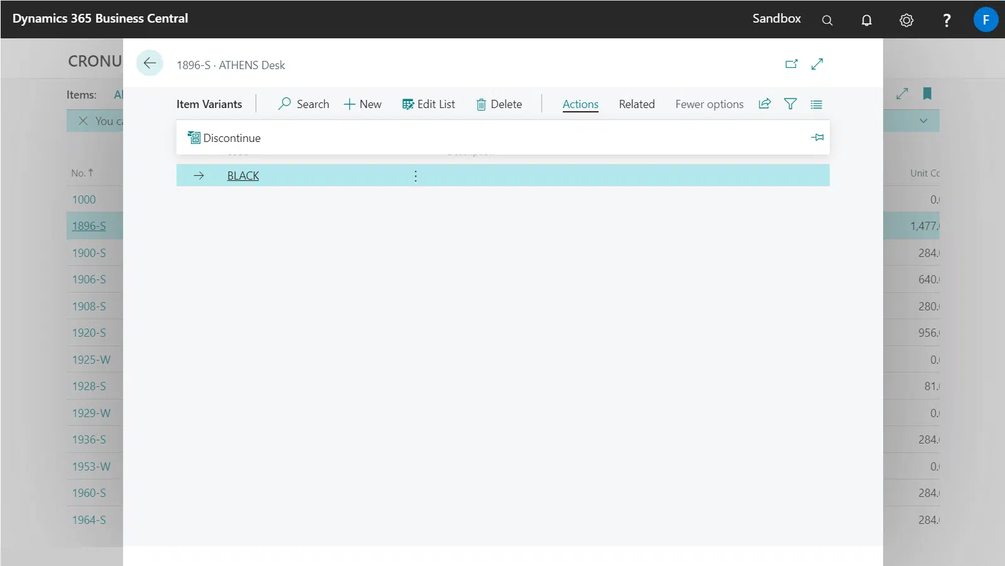Screen dimensions: 1005x566
Task: Open the BLACK variant link
Action: (x=243, y=176)
